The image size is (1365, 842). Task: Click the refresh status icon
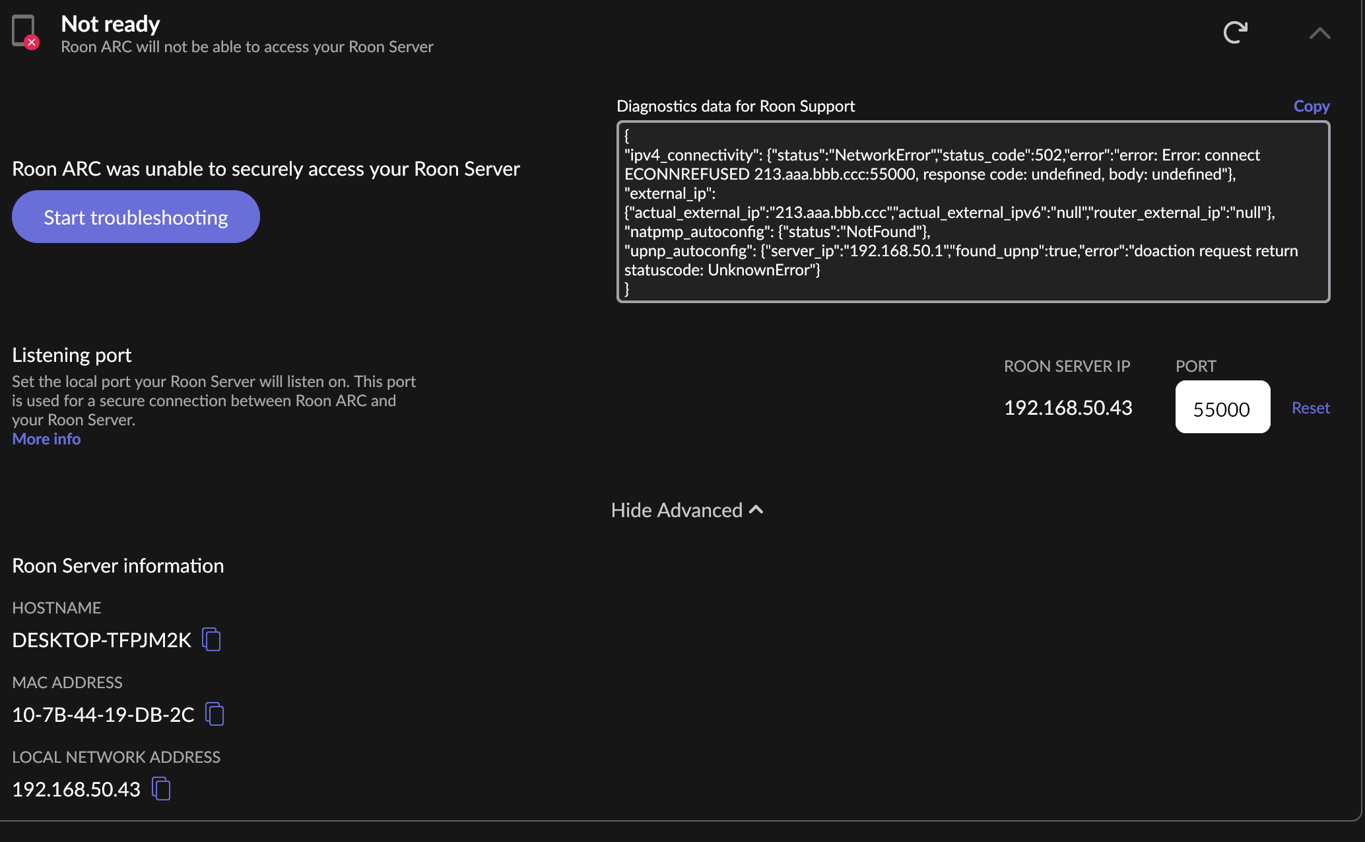click(1235, 32)
